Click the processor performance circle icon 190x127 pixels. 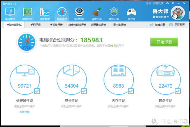tap(25, 80)
